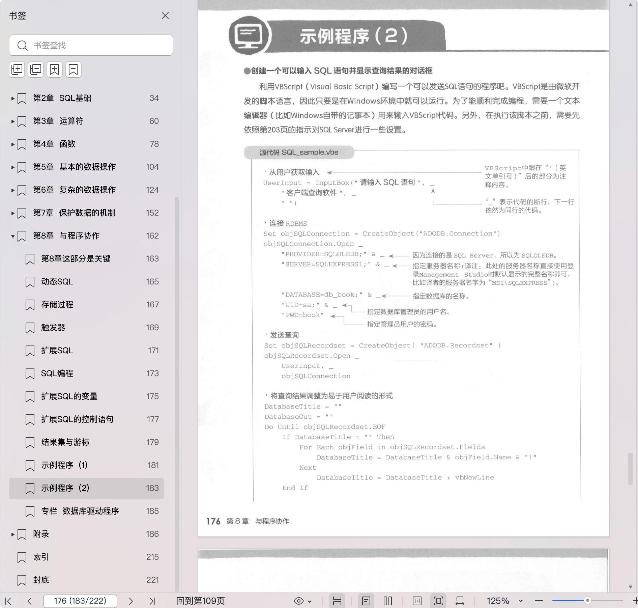Collapse the 第8章 与程序协作 bookmark

[x=12, y=236]
